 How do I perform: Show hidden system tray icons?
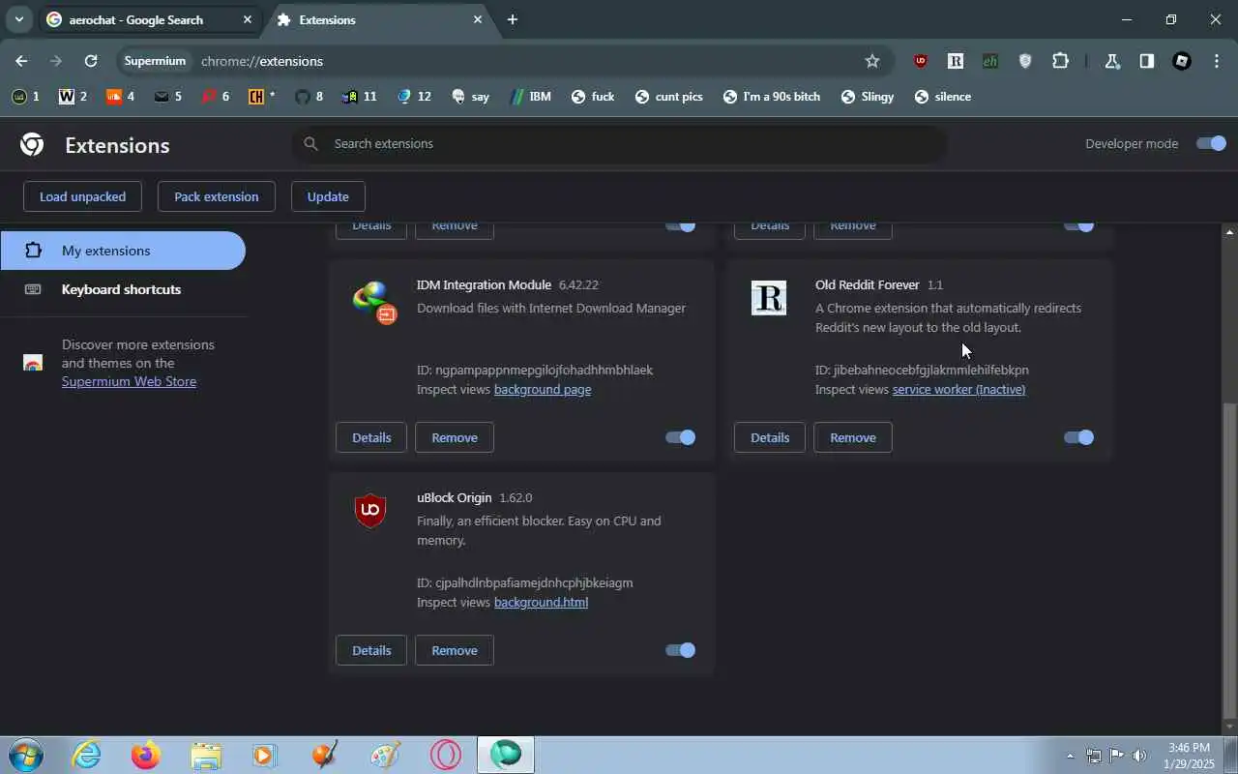pos(1070,756)
